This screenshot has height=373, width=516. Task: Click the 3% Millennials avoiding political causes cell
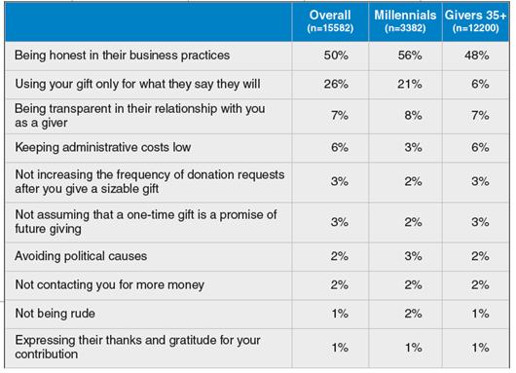pyautogui.click(x=414, y=256)
